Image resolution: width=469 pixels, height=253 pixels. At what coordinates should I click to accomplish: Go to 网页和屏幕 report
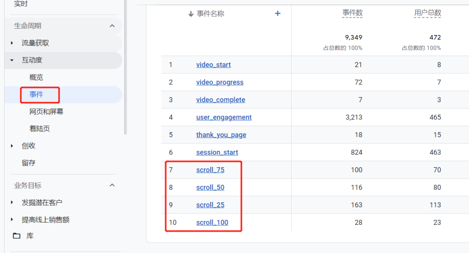[x=46, y=112]
